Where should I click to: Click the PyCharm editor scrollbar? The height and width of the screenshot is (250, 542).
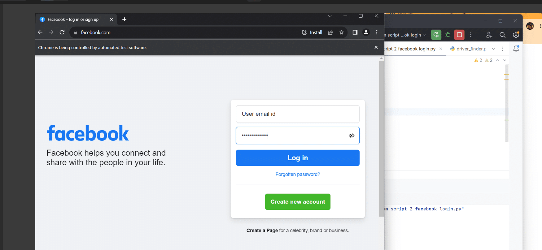pyautogui.click(x=507, y=103)
